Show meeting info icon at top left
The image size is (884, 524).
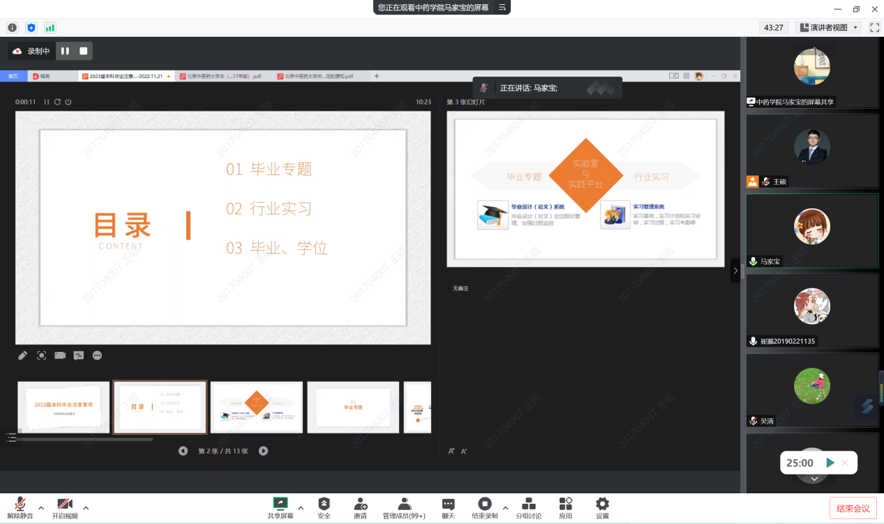pos(12,28)
